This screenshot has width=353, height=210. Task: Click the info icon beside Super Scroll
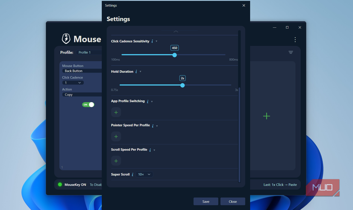click(x=133, y=175)
